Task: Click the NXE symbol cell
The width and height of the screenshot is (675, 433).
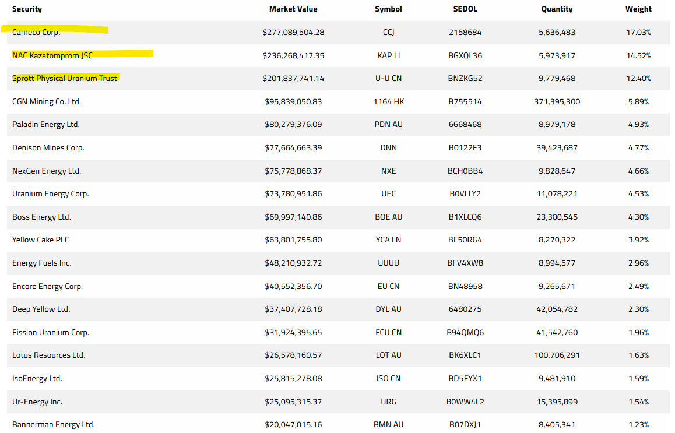Action: coord(388,171)
